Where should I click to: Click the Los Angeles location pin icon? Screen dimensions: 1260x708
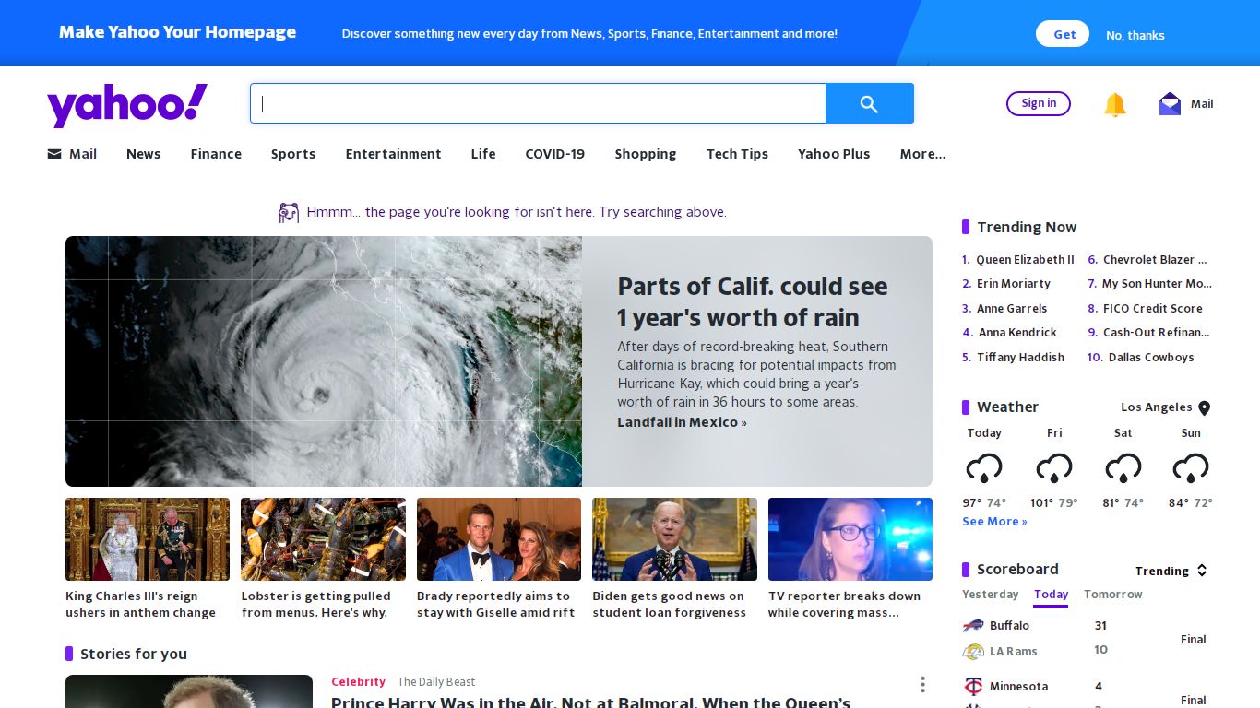click(1204, 407)
